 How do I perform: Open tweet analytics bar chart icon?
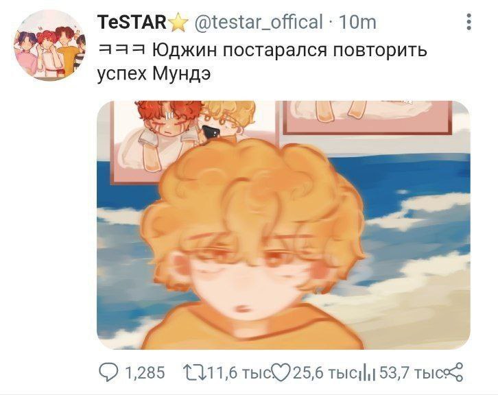[x=368, y=373]
